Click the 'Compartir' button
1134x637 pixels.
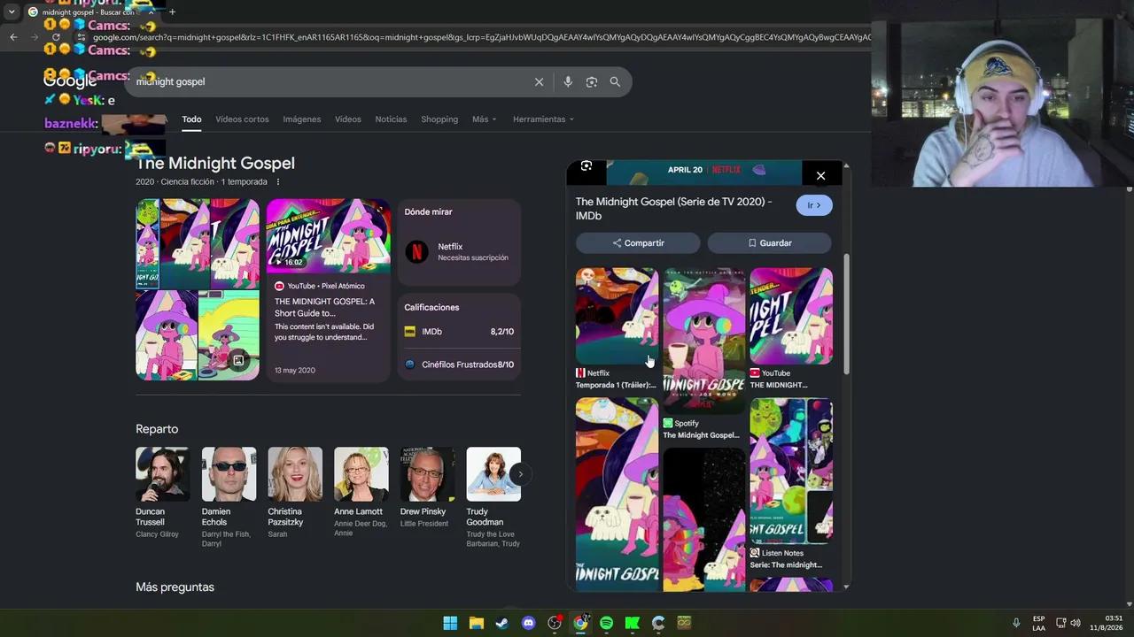pyautogui.click(x=638, y=243)
